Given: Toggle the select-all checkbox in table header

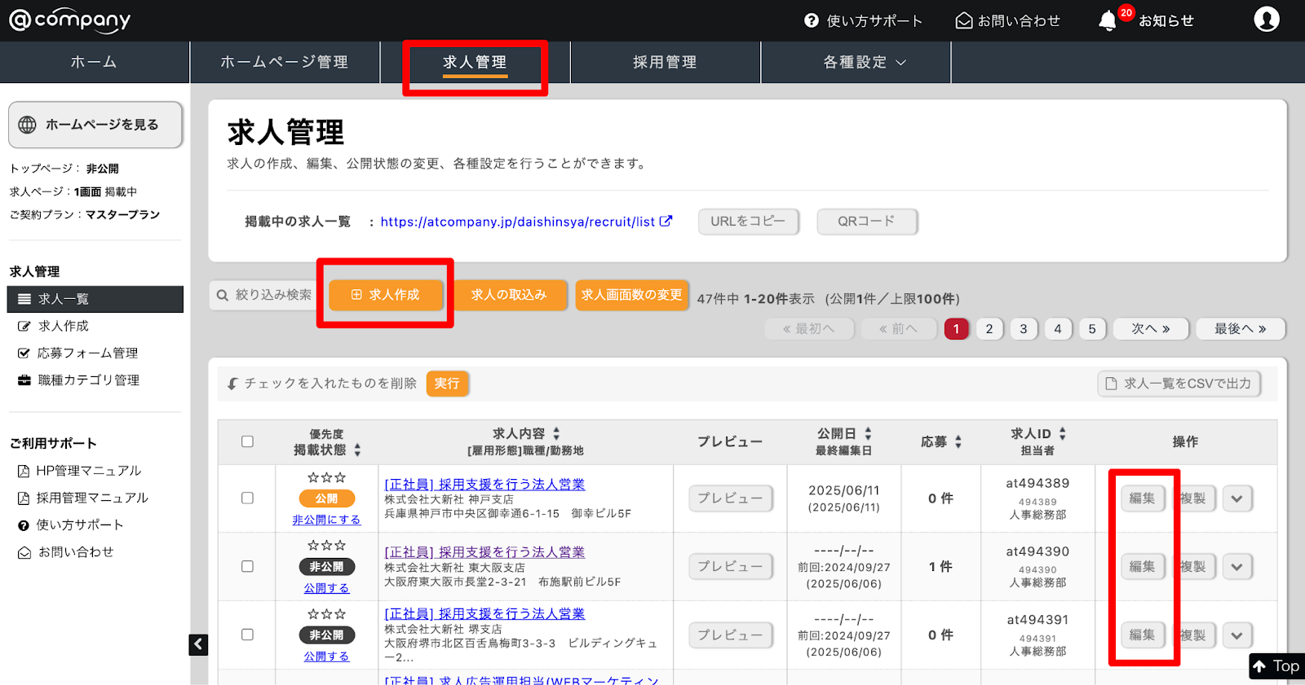Looking at the screenshot, I should point(247,441).
